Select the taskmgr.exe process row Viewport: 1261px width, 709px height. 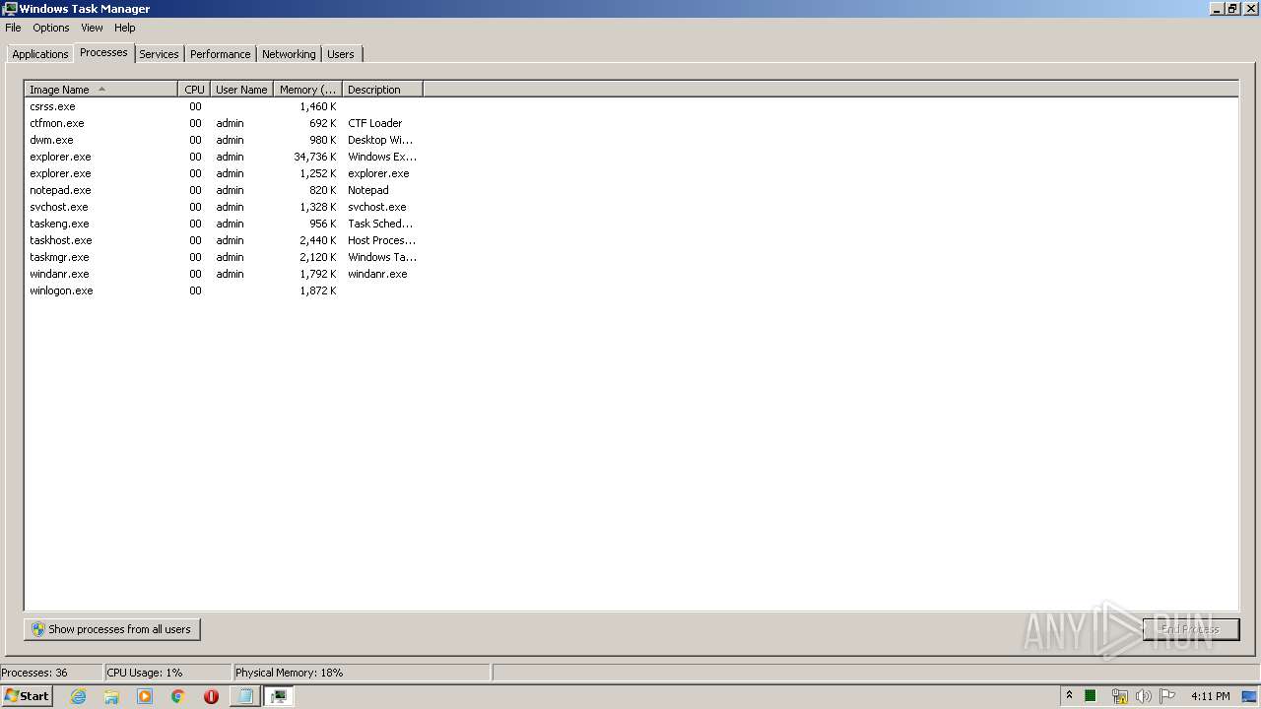[x=225, y=257]
